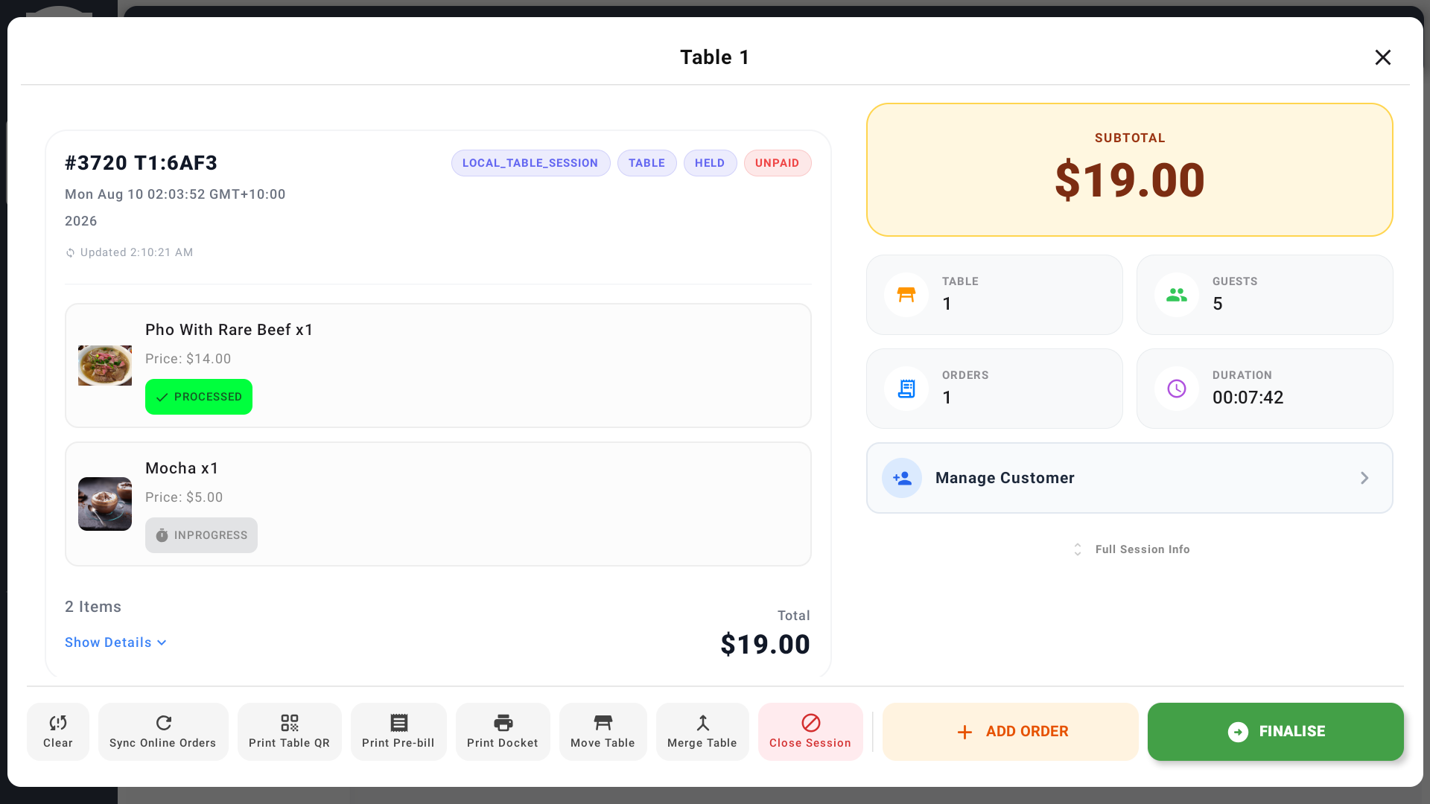Sync Online Orders with refresh icon
The width and height of the screenshot is (1430, 804).
[163, 731]
